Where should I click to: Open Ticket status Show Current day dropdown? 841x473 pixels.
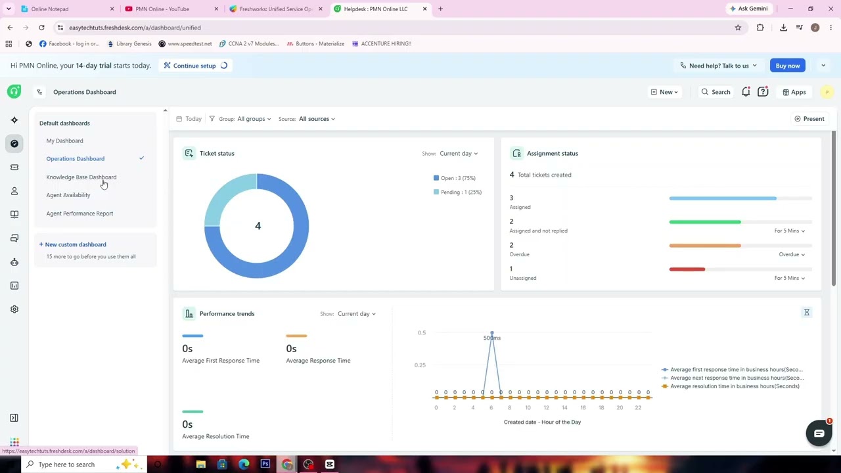tap(459, 154)
